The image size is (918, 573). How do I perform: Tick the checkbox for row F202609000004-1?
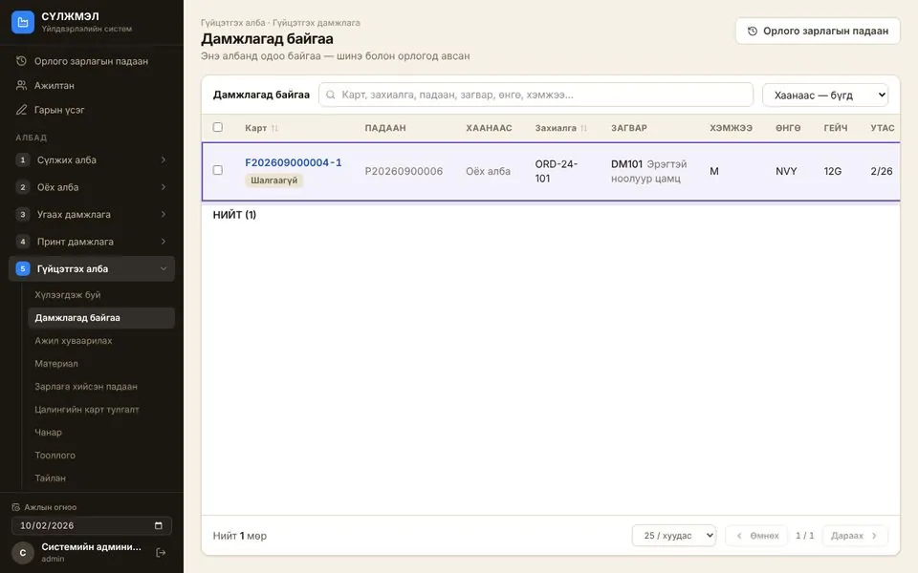[x=218, y=170]
